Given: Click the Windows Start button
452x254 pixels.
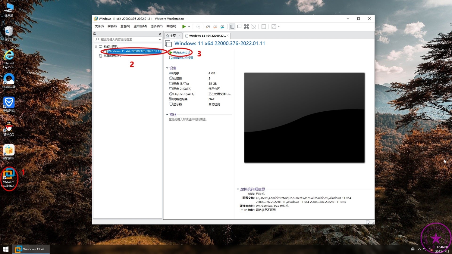Looking at the screenshot, I should pyautogui.click(x=6, y=249).
